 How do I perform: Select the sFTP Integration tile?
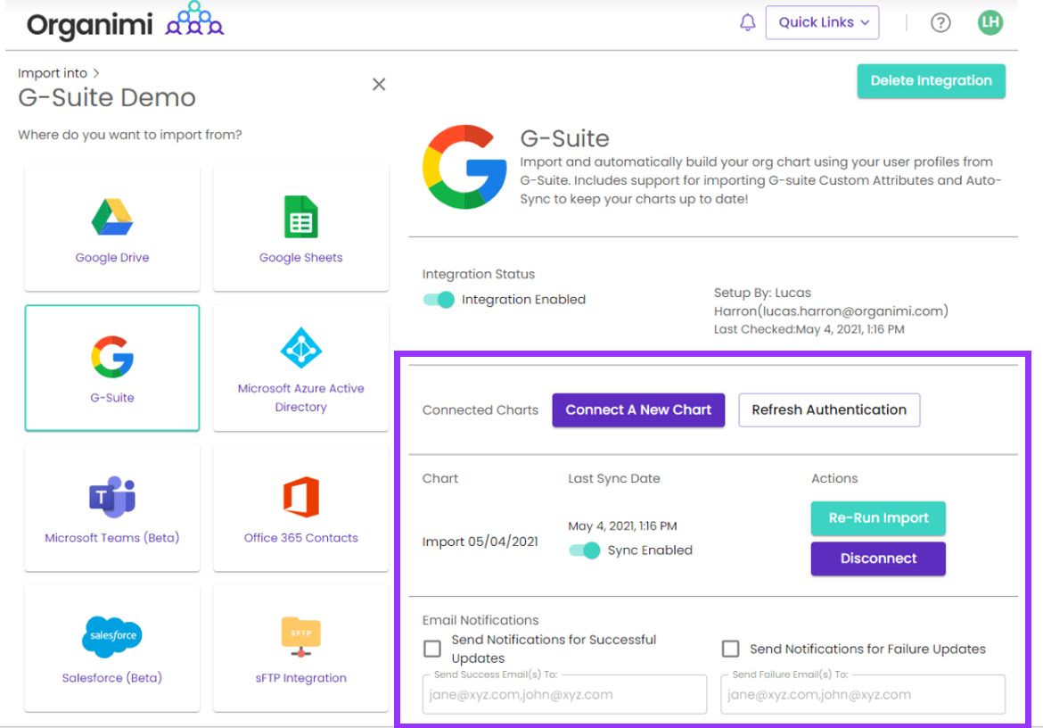click(300, 648)
